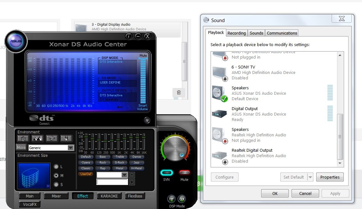The width and height of the screenshot is (362, 209).
Task: Apply the Opera equalizer preset
Action: (x=86, y=163)
